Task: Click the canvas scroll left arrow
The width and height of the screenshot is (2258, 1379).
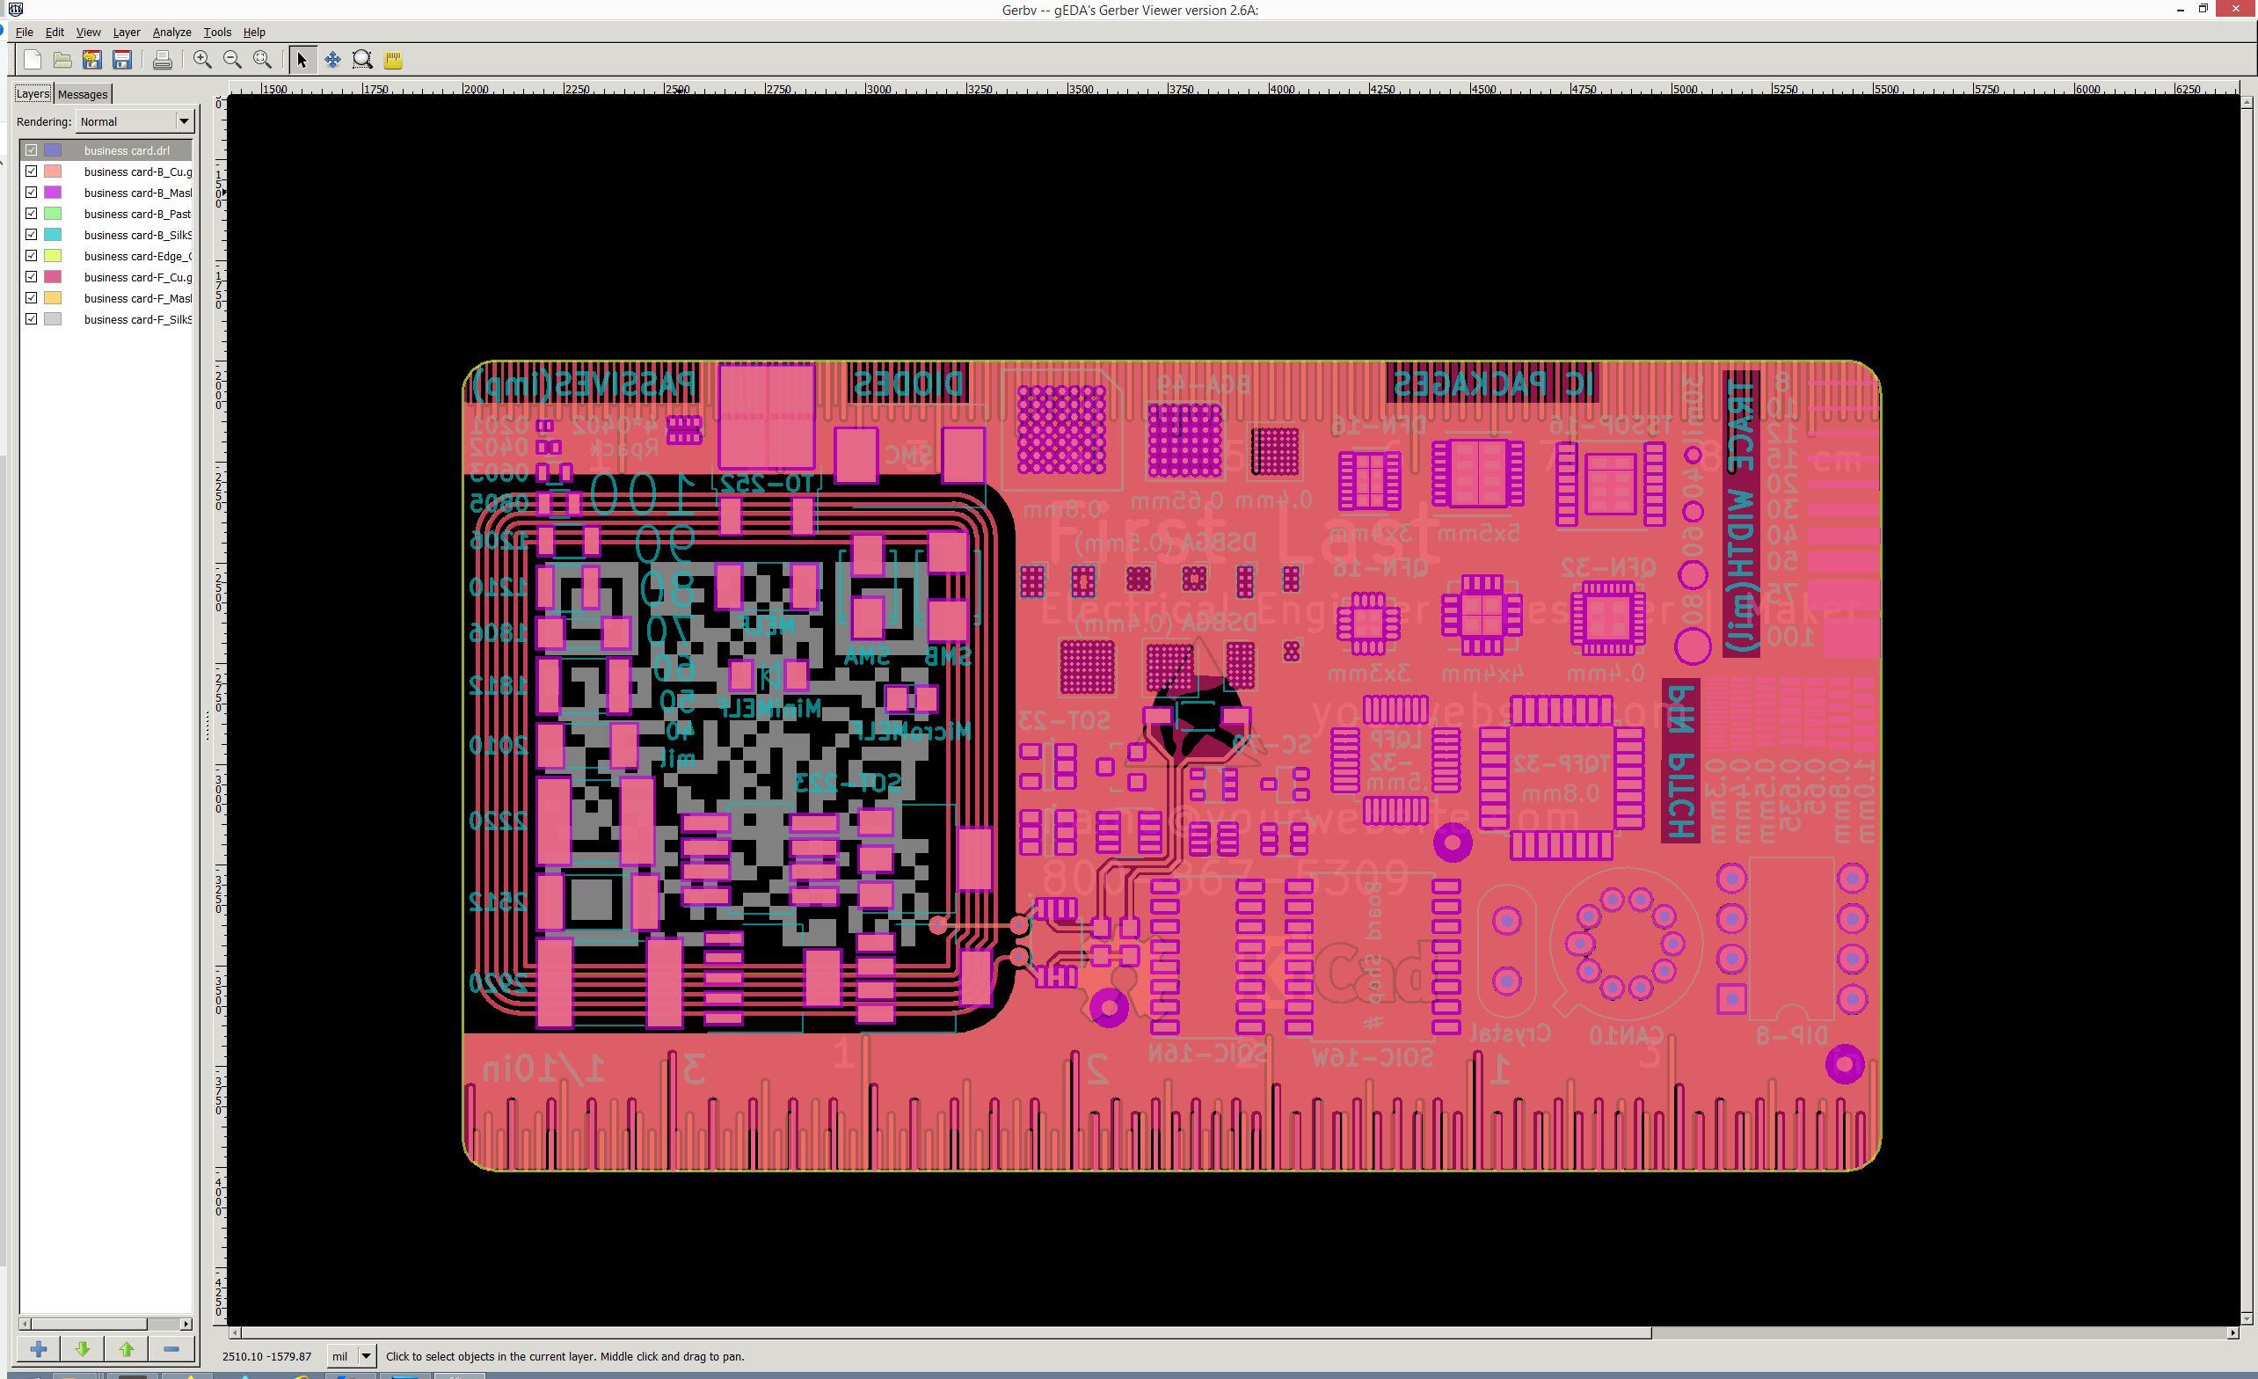Action: point(235,1332)
